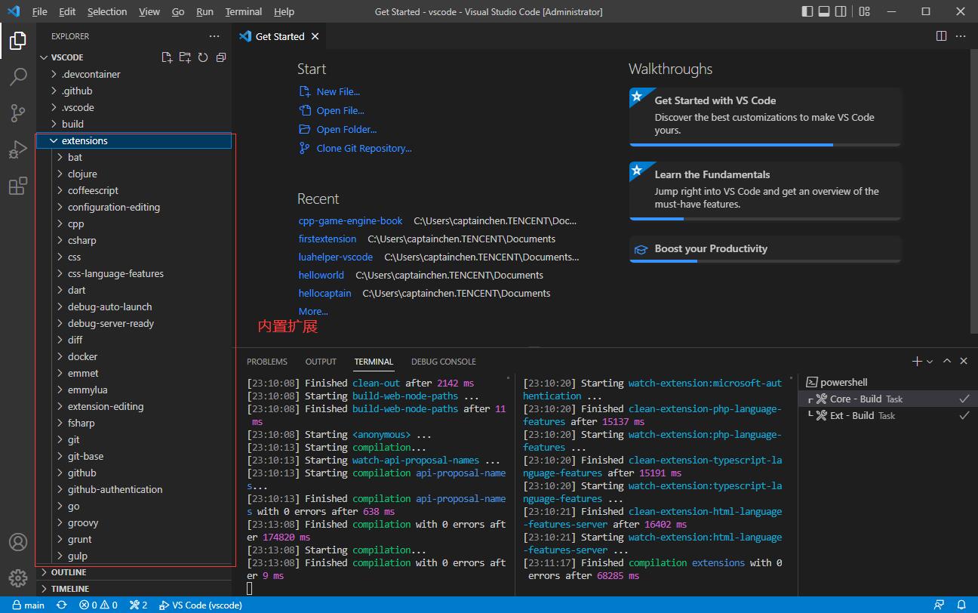Open Customize Layout icon in title bar
The image size is (978, 613).
tap(865, 11)
